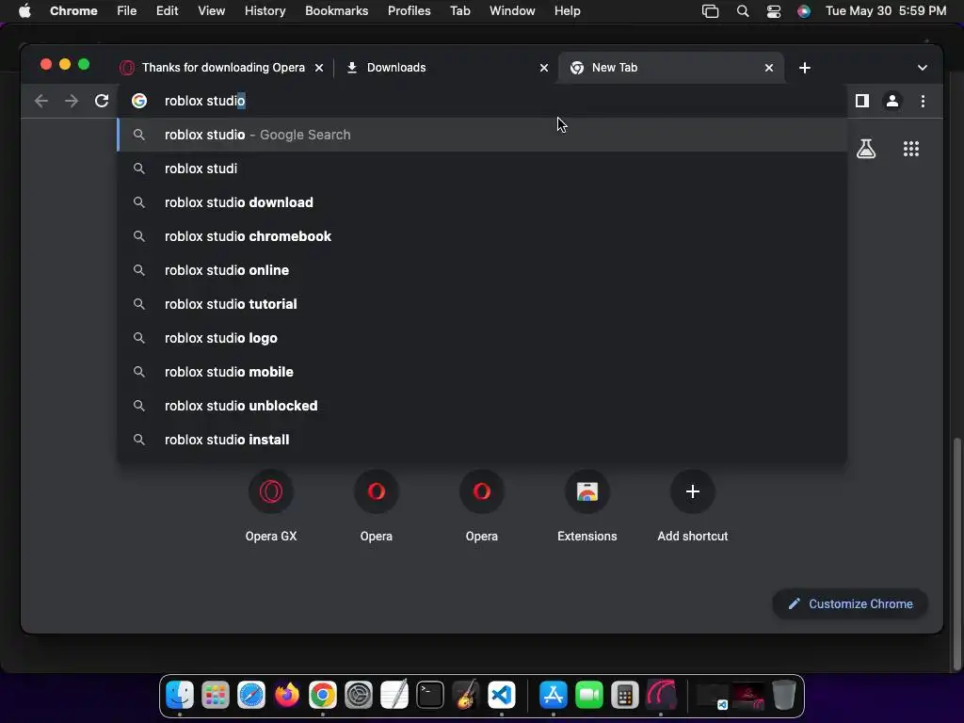
Task: Choose the roblox studi suggestion
Action: (483, 169)
